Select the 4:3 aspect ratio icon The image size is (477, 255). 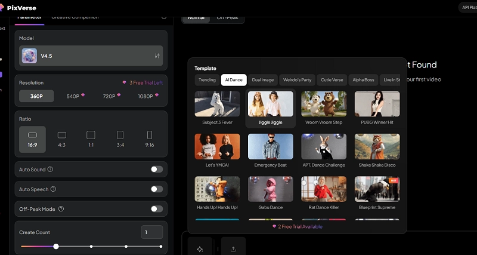pyautogui.click(x=62, y=135)
